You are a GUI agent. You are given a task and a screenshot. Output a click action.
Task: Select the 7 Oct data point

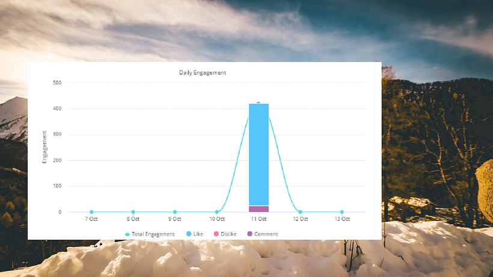[x=91, y=212]
